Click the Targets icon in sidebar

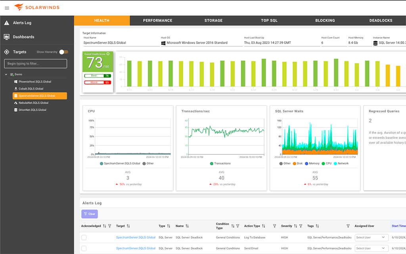point(7,52)
